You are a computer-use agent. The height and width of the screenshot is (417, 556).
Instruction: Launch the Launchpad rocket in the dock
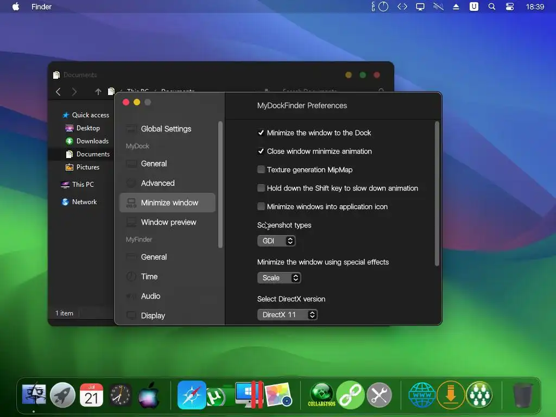pyautogui.click(x=62, y=395)
